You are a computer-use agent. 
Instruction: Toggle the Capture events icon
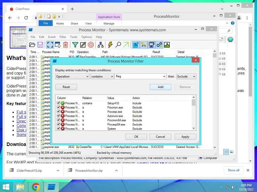click(x=50, y=45)
